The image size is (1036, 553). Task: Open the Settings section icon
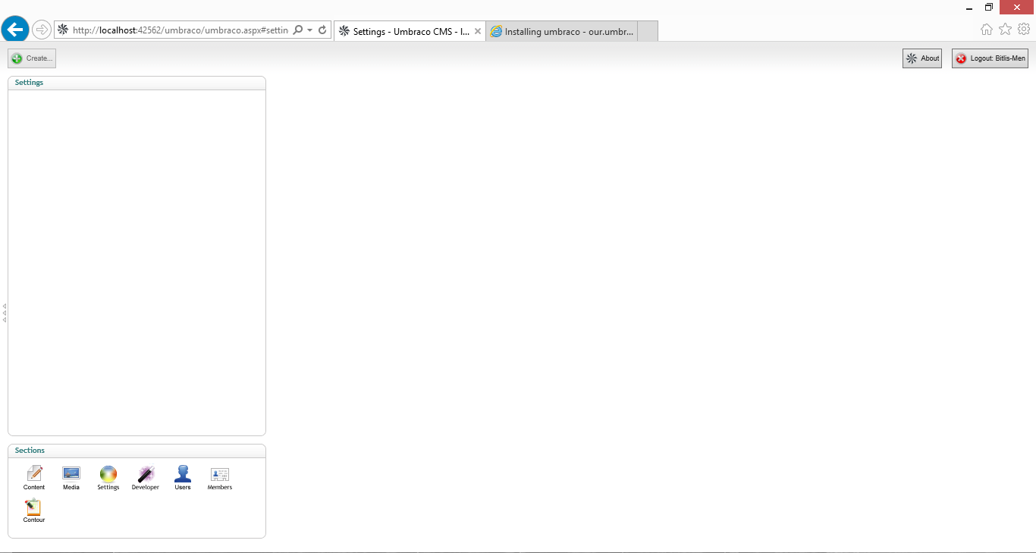(108, 478)
